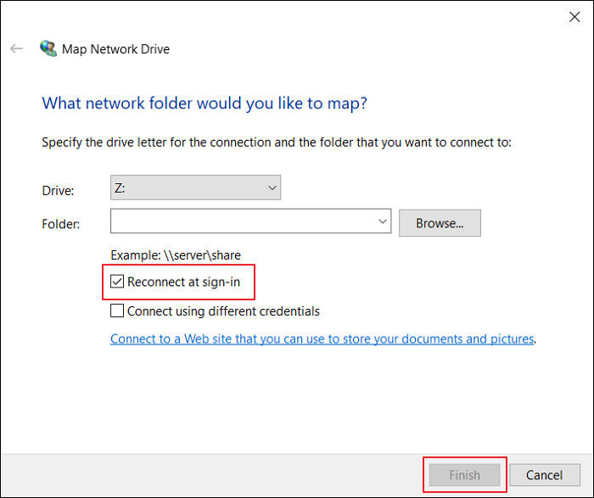This screenshot has height=498, width=594.
Task: Click the Folder: label
Action: 60,224
